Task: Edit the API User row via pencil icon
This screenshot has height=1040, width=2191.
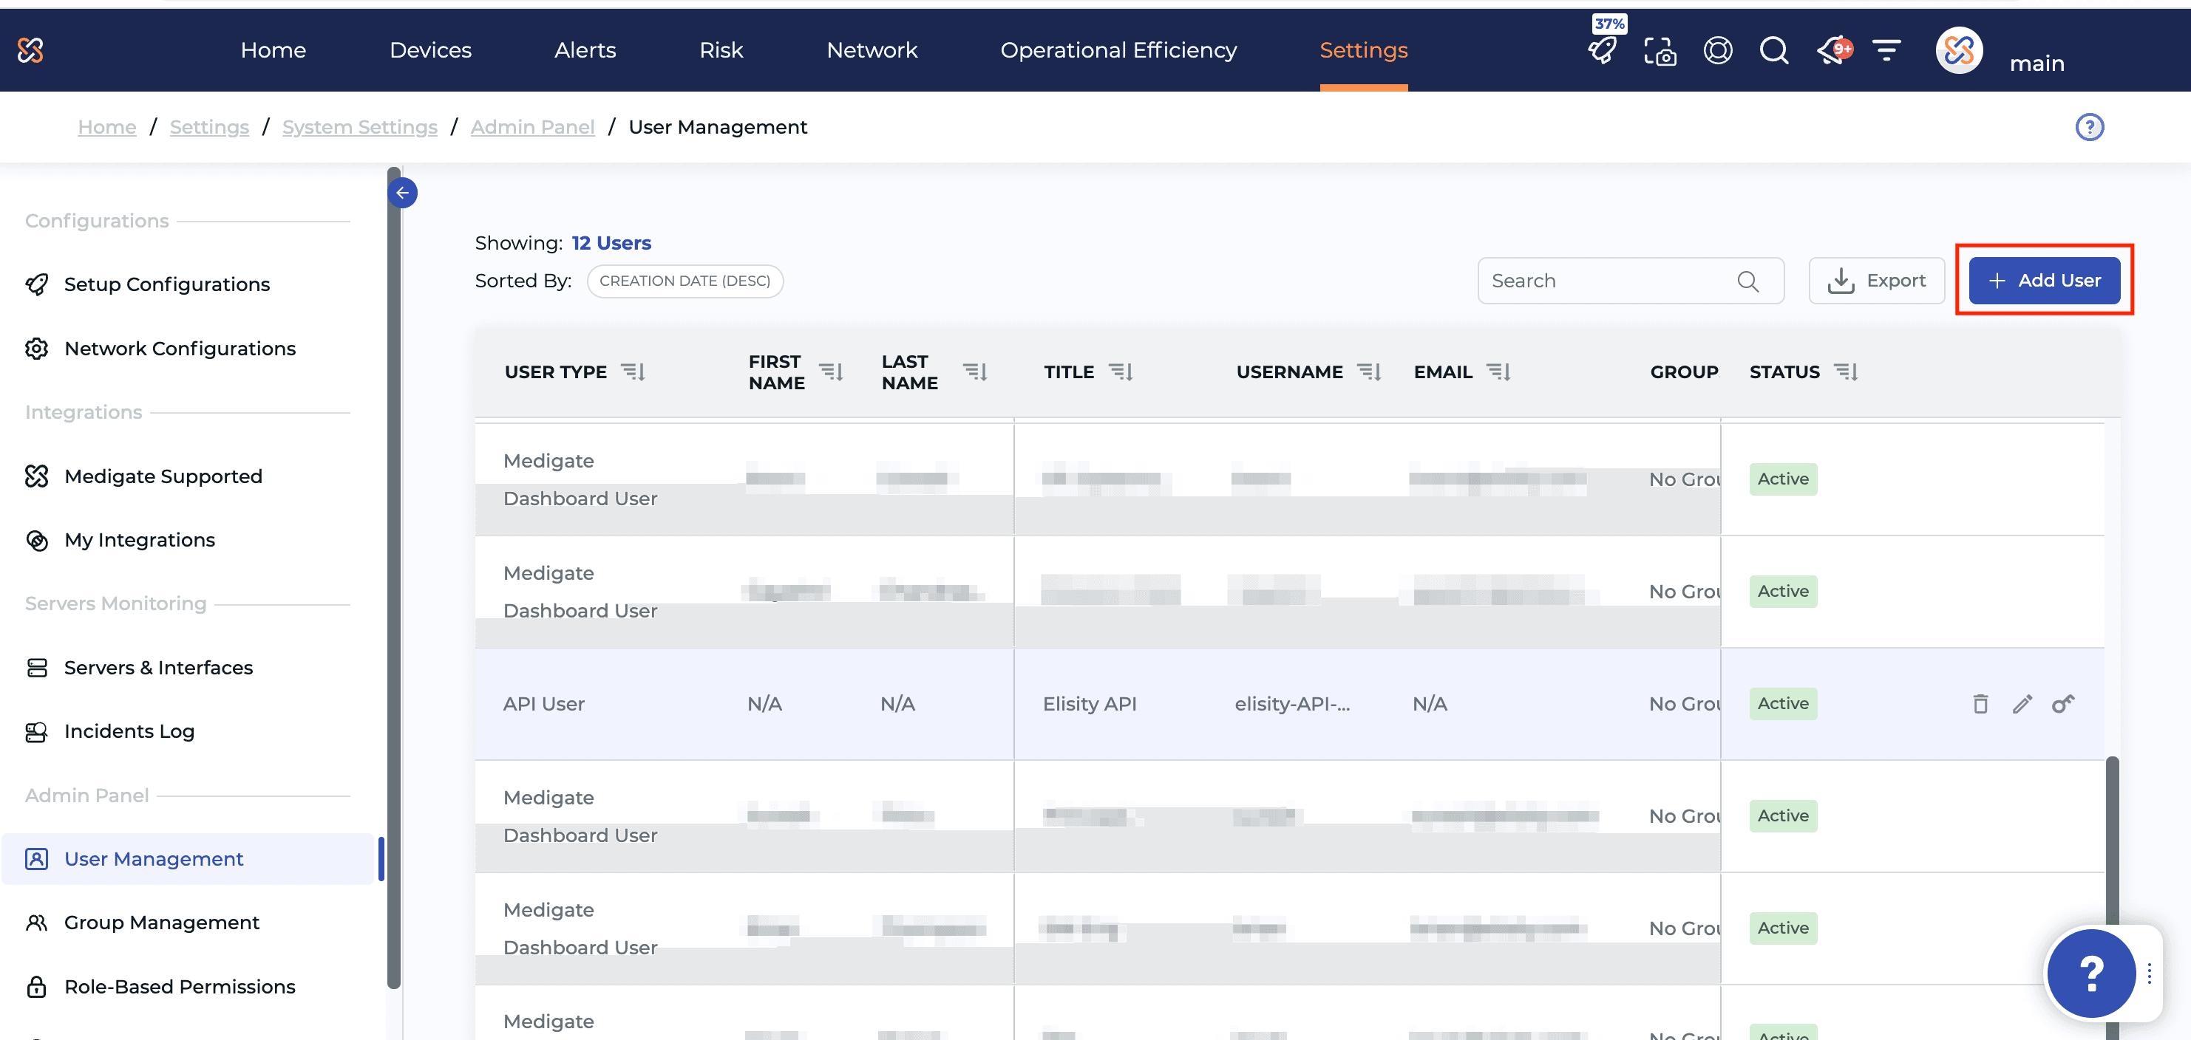Action: click(x=2022, y=703)
